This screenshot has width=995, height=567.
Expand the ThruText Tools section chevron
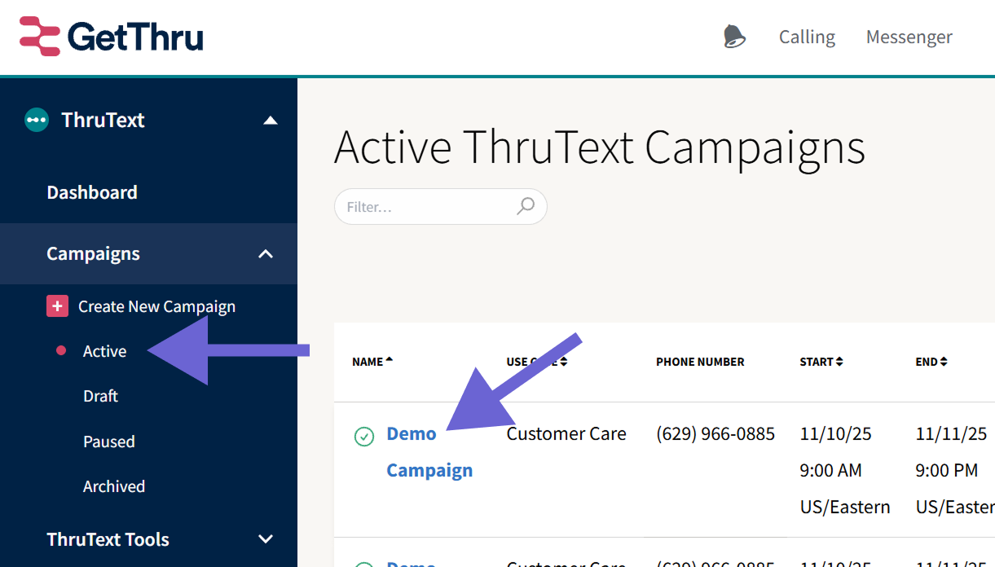pos(266,539)
